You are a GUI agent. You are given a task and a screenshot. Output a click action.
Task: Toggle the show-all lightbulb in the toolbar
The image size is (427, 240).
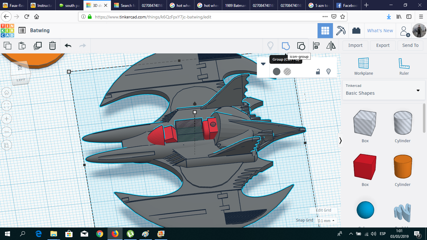pos(270,46)
